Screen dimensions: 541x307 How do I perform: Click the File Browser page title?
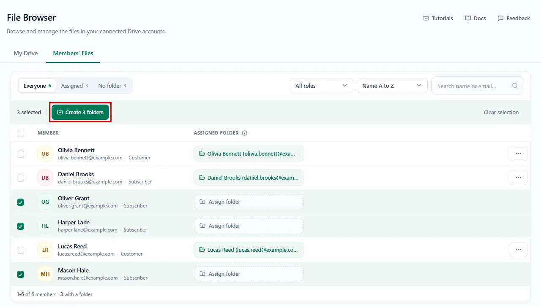tap(31, 18)
